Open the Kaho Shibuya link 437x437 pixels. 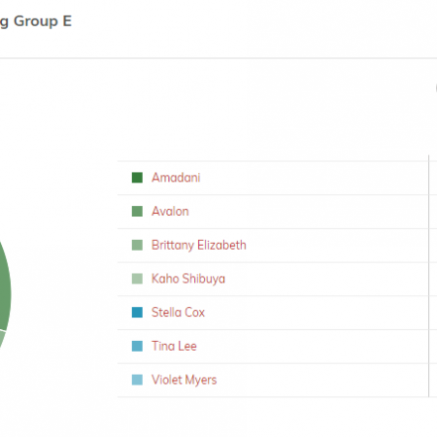[188, 279]
